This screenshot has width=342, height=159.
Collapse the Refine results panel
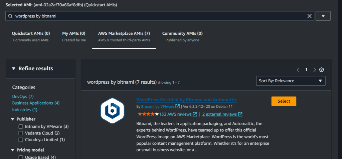click(13, 69)
